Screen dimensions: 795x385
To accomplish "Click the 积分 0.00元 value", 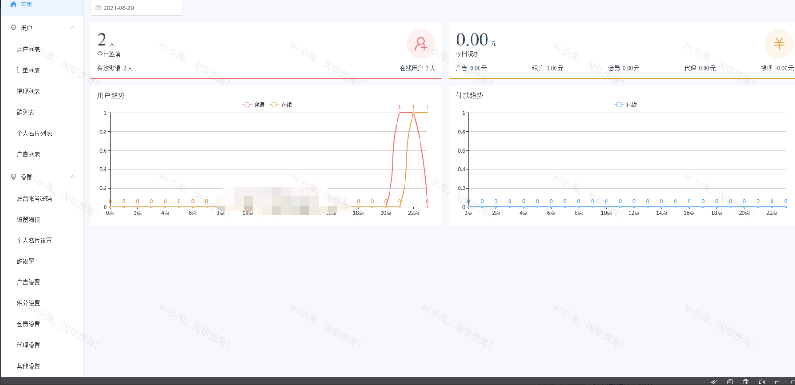I will 548,68.
